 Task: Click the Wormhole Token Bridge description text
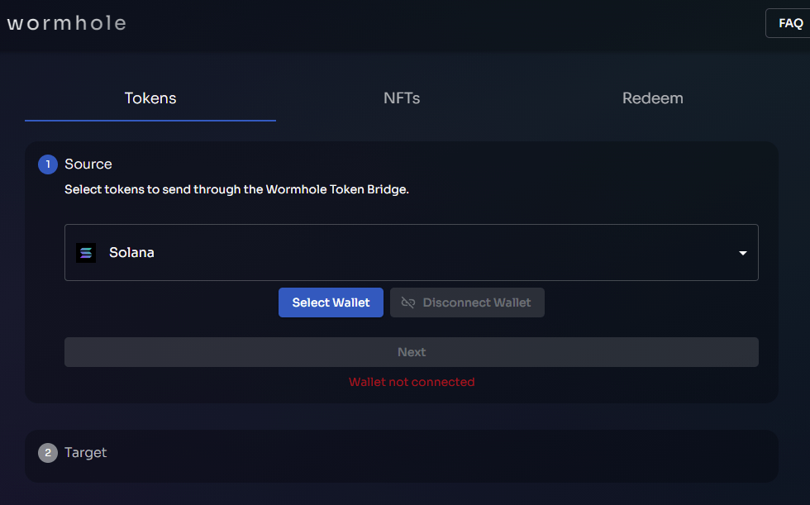[236, 189]
